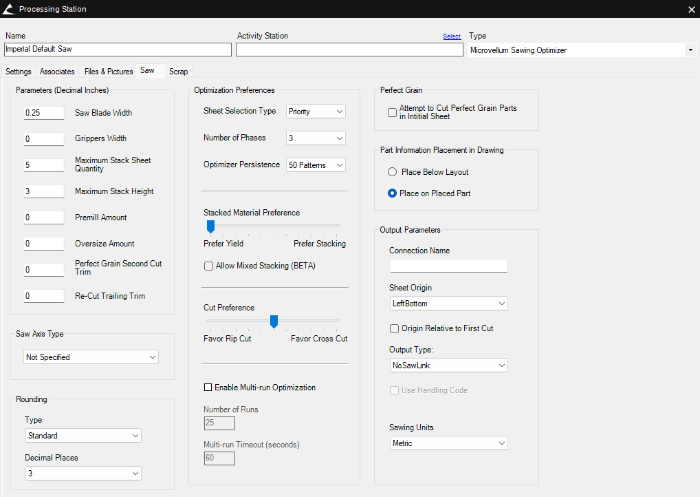
Task: Click the Stacked Material Preference slider thumb
Action: (x=211, y=226)
